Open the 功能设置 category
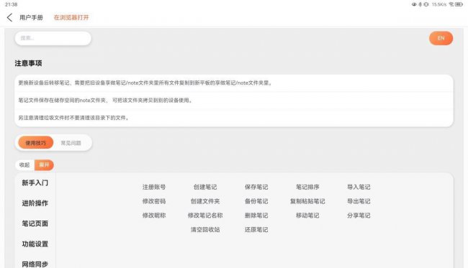Viewport: 468px width, 268px height. click(x=35, y=244)
